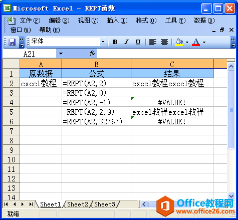Click the vertical scrollbar thumb
This screenshot has width=238, height=220.
(x=231, y=110)
